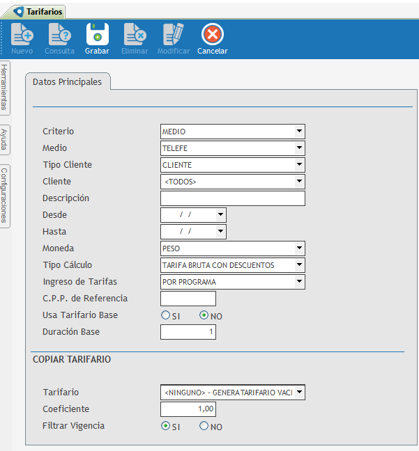Choose SI for Filtrar Vigencia
Screen dimensions: 419x451
click(x=165, y=427)
